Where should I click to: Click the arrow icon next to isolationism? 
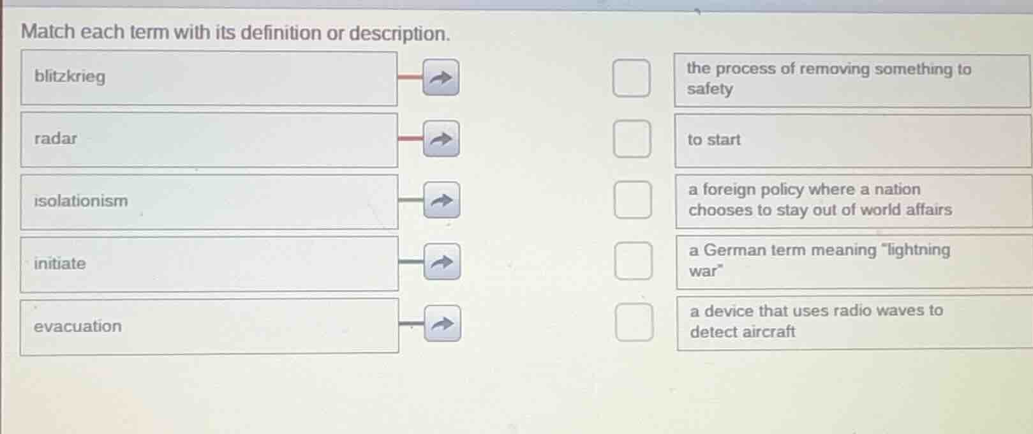(x=442, y=200)
